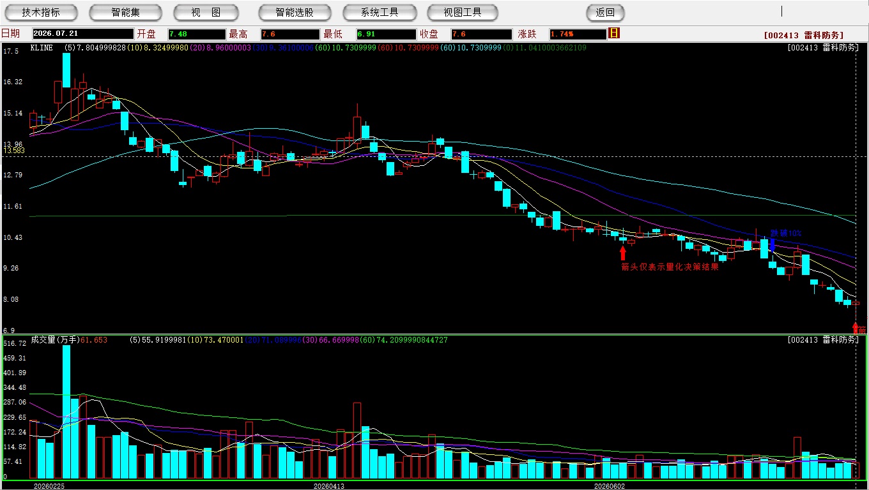Click the 20260602 date axis label

(x=610, y=486)
